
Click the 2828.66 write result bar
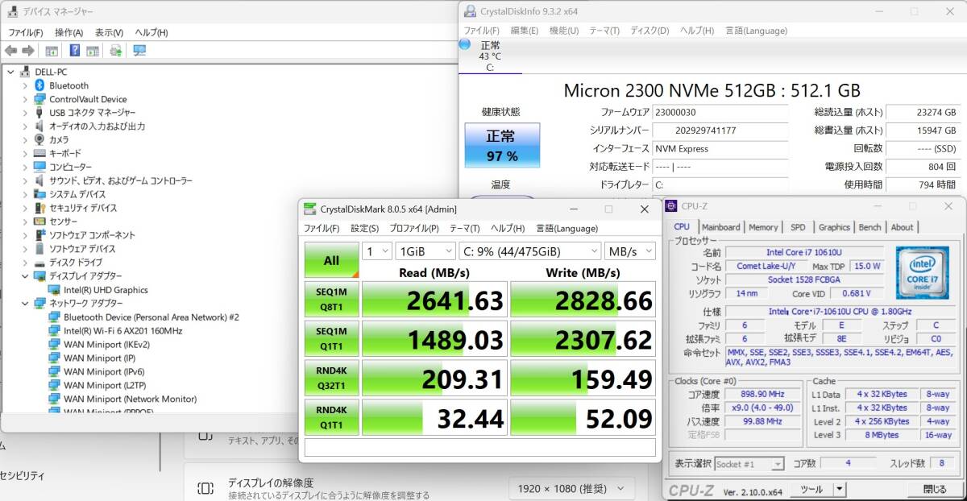point(583,300)
